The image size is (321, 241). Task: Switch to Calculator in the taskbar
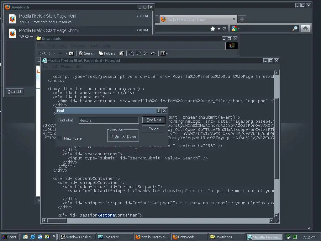[115, 237]
